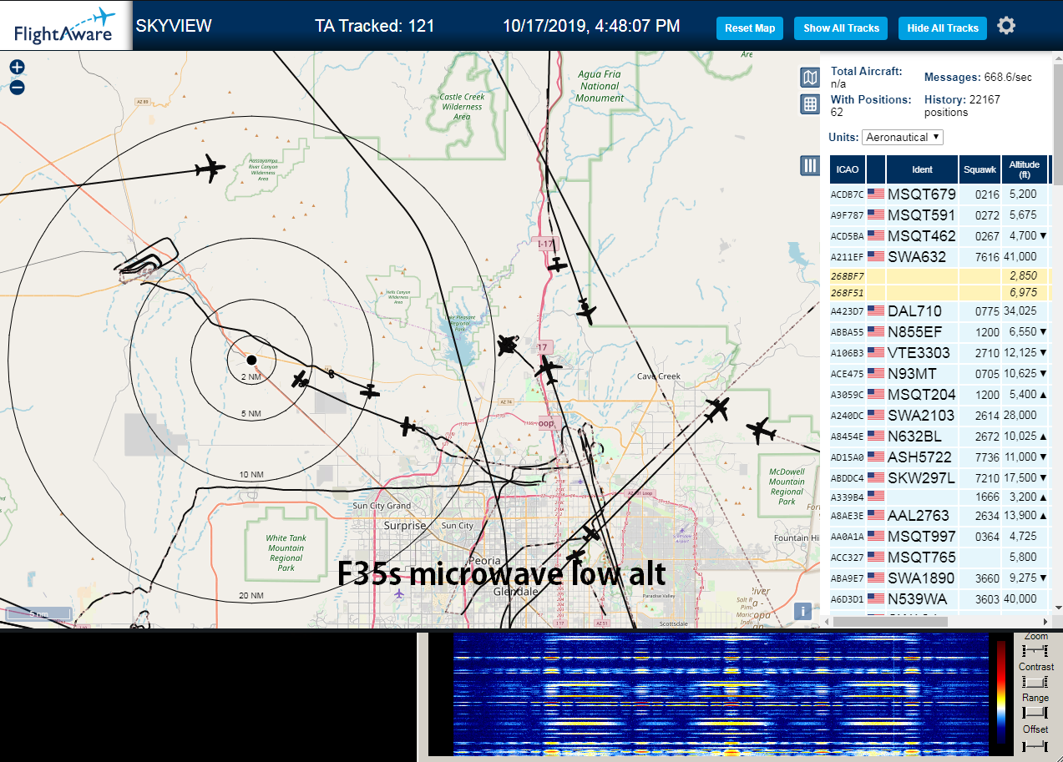This screenshot has height=762, width=1063.
Task: Select the SKW297L aircraft row
Action: 940,477
